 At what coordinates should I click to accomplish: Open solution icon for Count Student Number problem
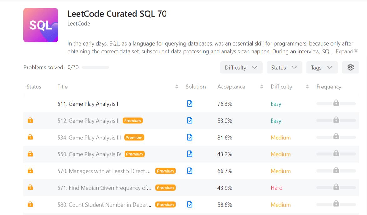click(190, 205)
